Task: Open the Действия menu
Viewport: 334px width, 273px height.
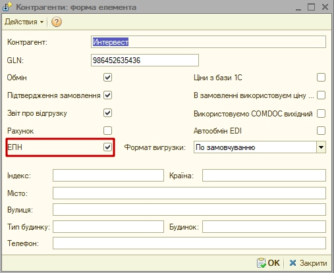Action: click(x=24, y=22)
